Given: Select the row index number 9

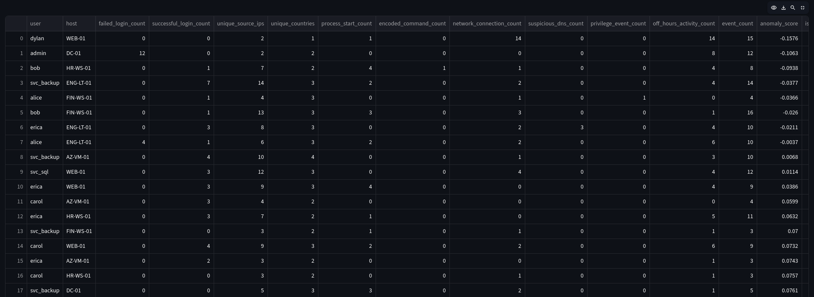Looking at the screenshot, I should tap(16, 172).
